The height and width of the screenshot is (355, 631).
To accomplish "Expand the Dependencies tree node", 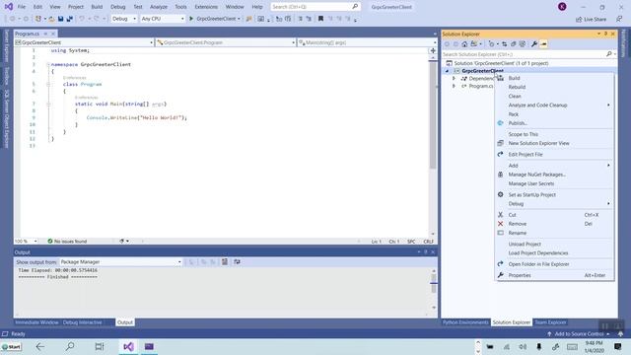I will point(454,79).
